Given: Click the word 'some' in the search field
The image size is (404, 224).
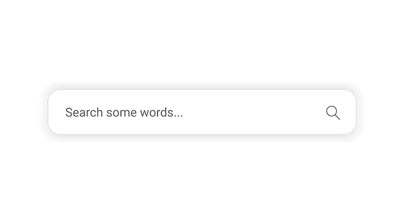Looking at the screenshot, I should tap(121, 113).
